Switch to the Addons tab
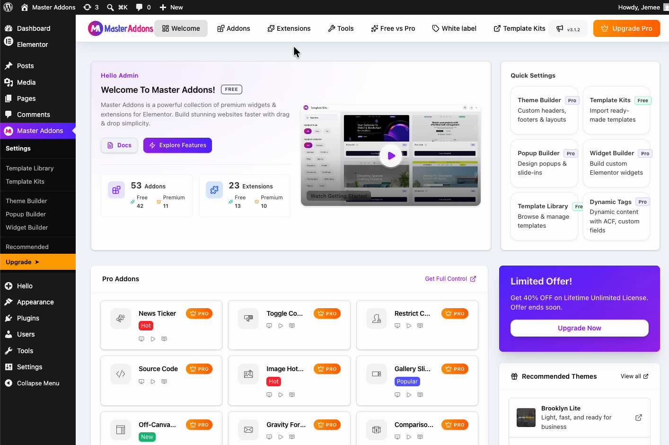 pos(234,28)
